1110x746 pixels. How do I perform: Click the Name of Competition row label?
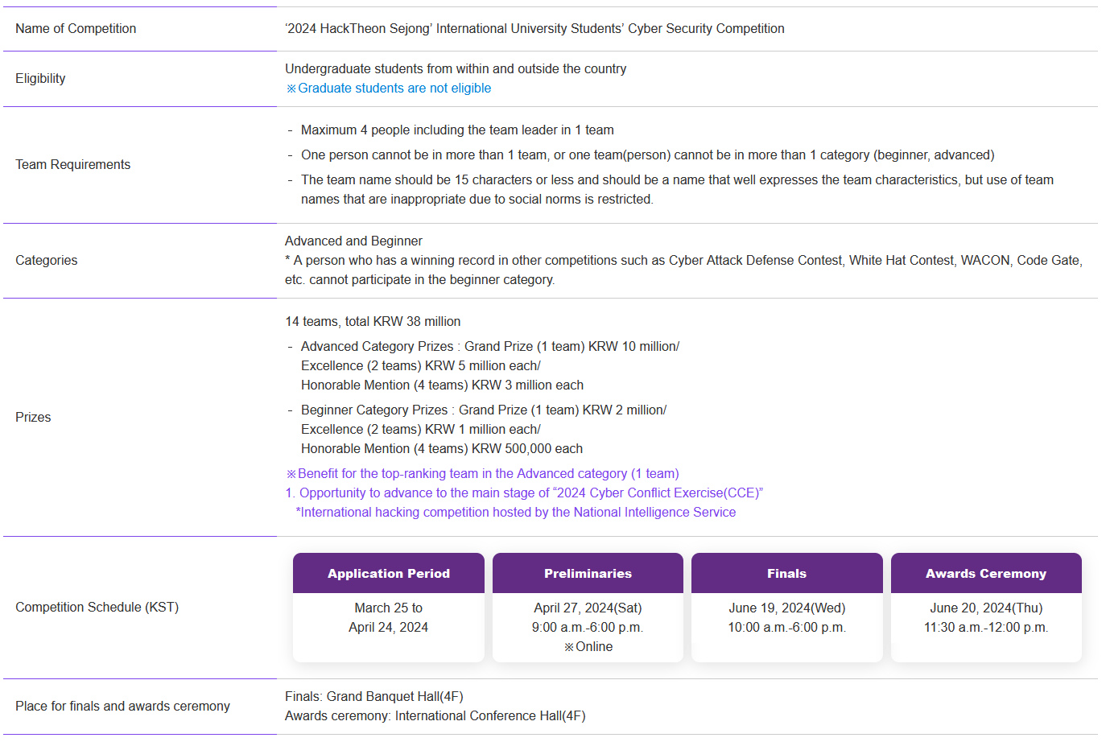coord(76,28)
